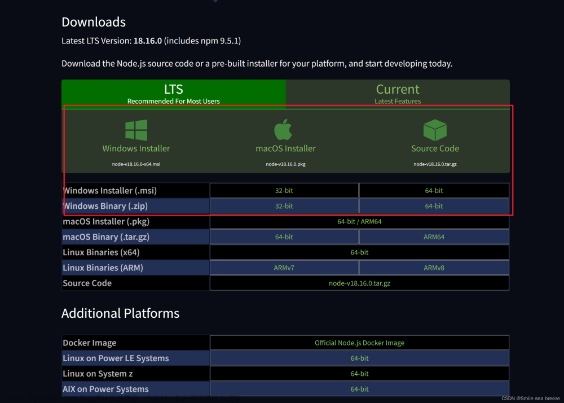Download ARMv7 Linux Binaries

point(284,268)
